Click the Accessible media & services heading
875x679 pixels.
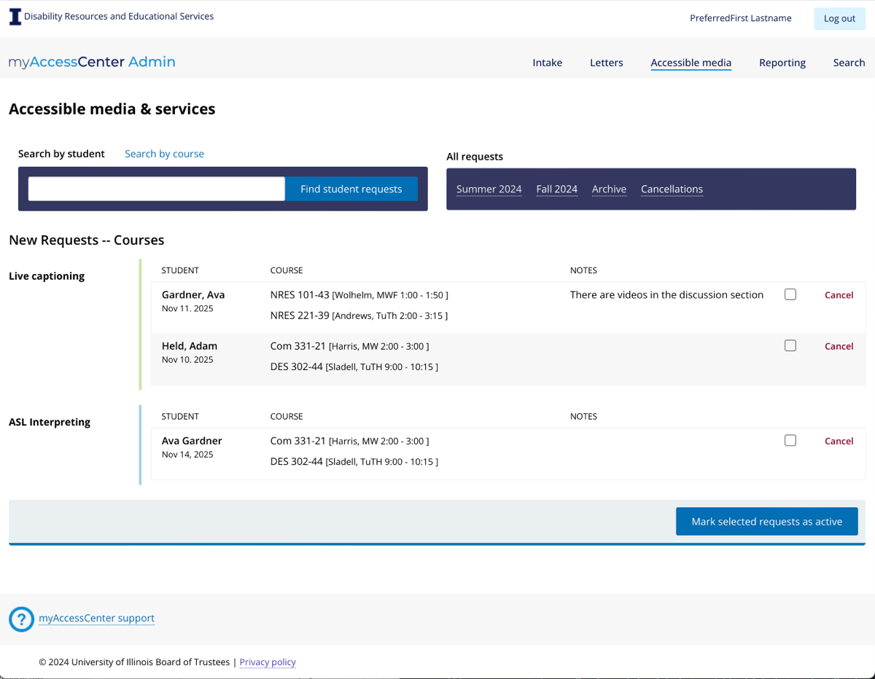pos(112,109)
